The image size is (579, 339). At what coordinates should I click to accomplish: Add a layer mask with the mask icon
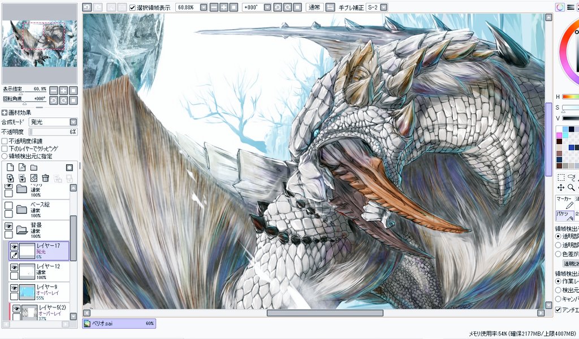[x=69, y=167]
